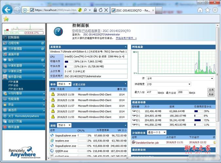Open the browser tools gear icon
221x163 pixels.
215,10
